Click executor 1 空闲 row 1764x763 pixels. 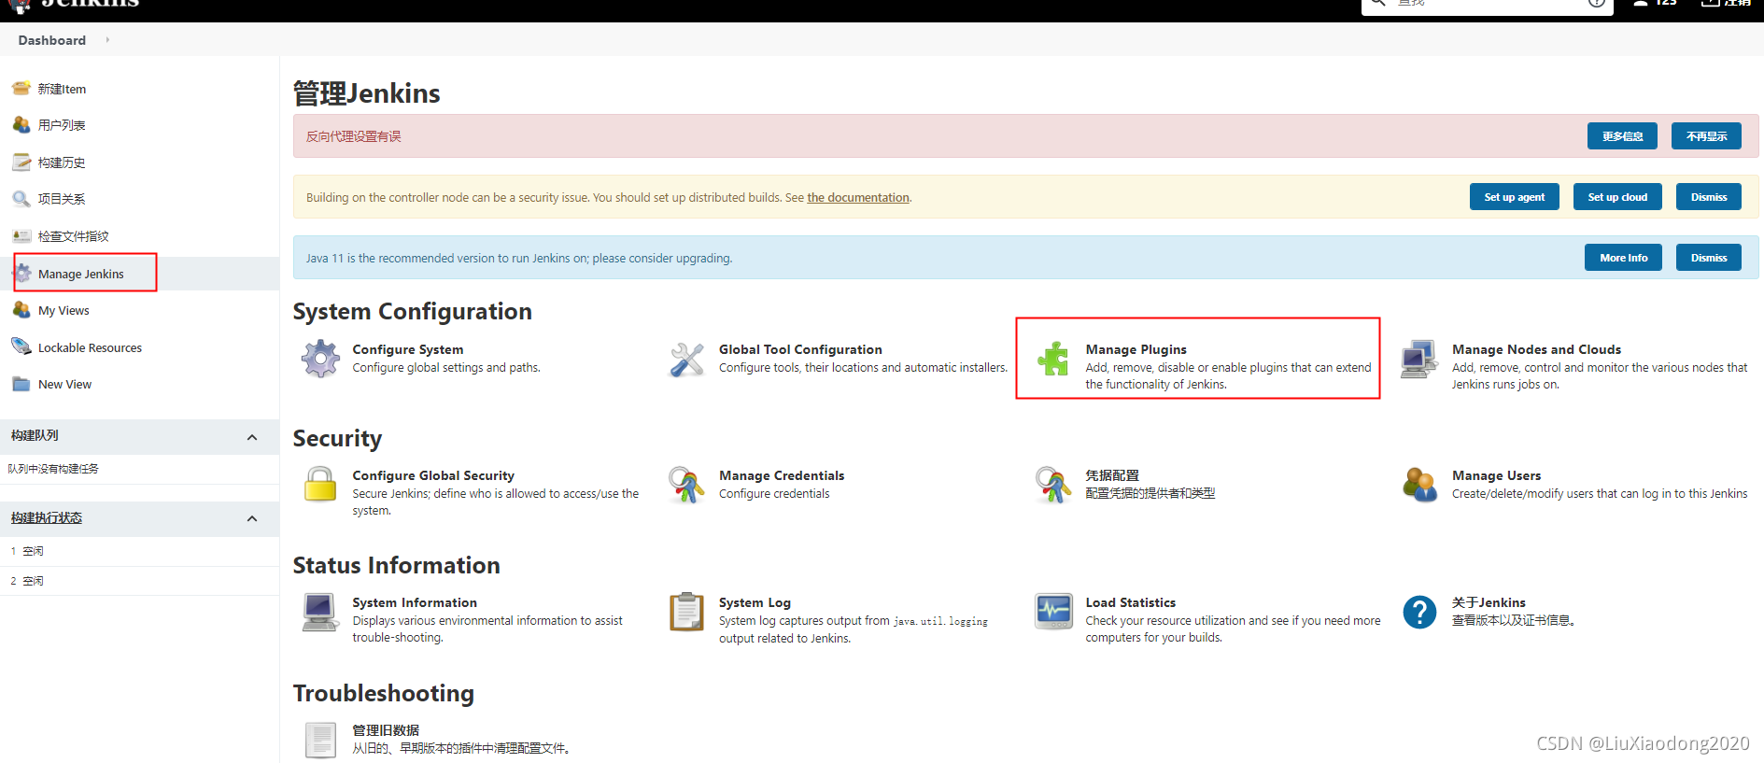(x=139, y=551)
